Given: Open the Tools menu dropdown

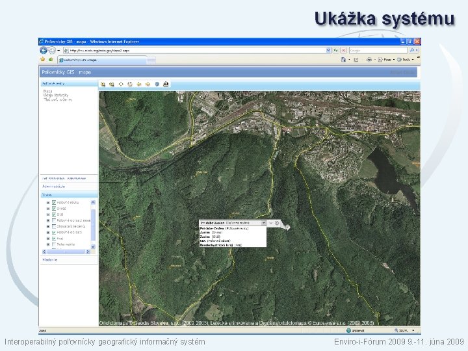Looking at the screenshot, I should click(x=406, y=60).
